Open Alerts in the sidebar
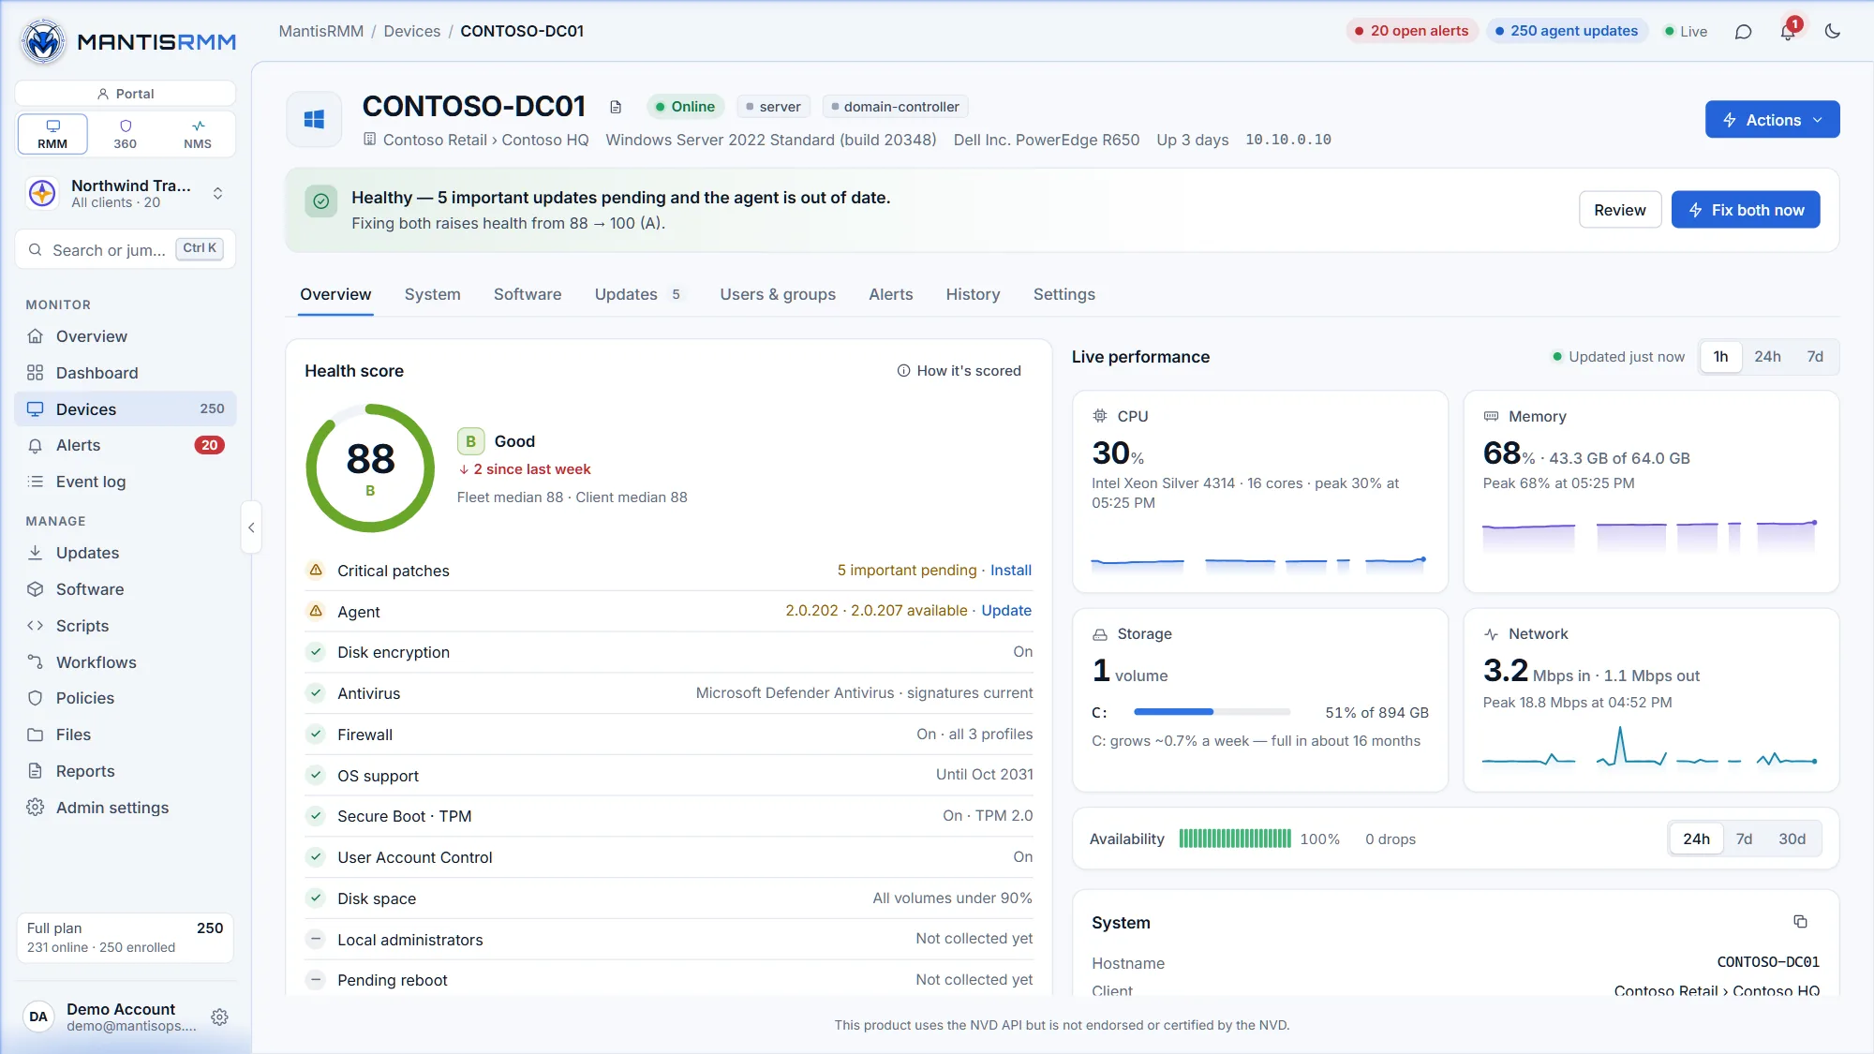Screen dimensions: 1874x1054 (126, 445)
